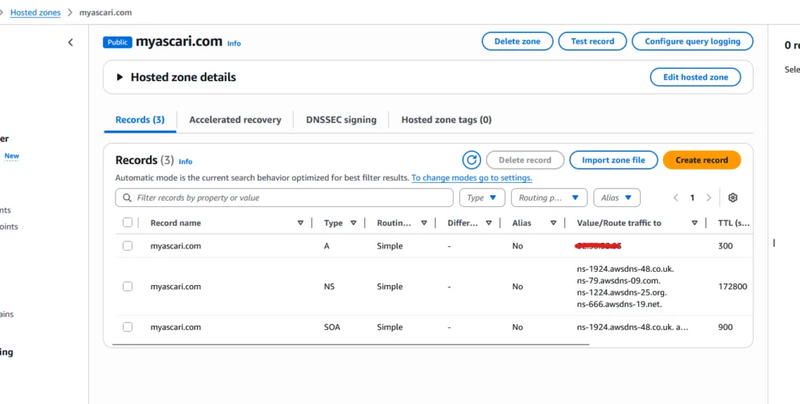Toggle the select all records checkbox
This screenshot has height=404, width=800.
(127, 223)
